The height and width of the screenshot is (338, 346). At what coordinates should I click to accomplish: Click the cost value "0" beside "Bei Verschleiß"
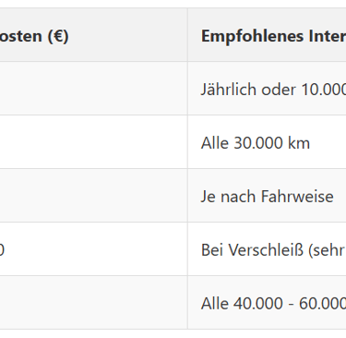pos(2,249)
